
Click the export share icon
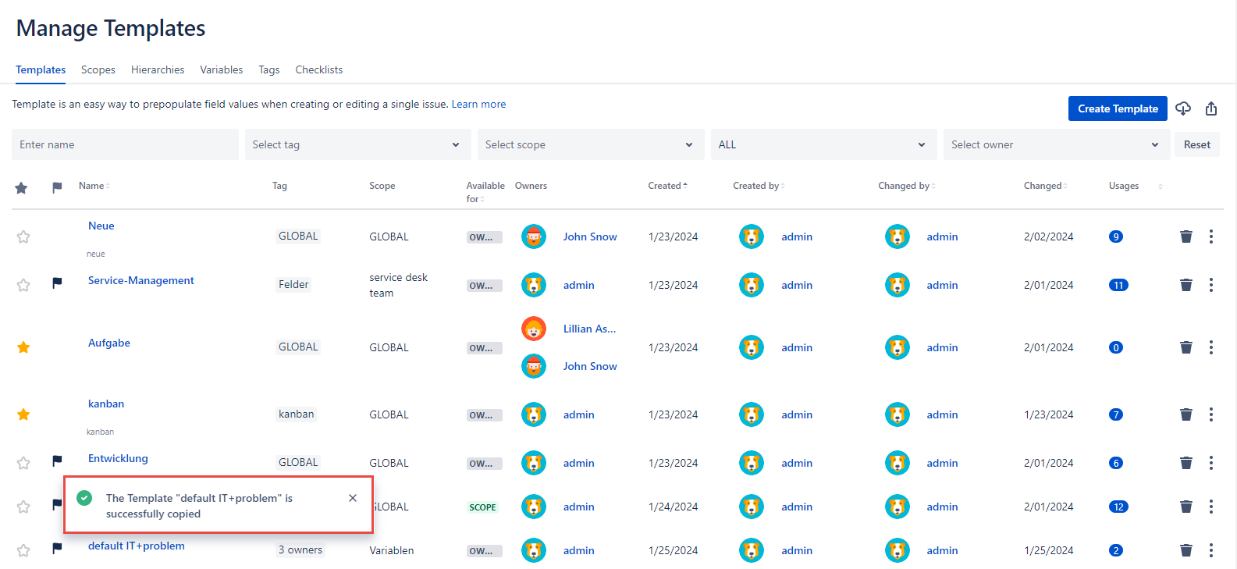(x=1211, y=108)
